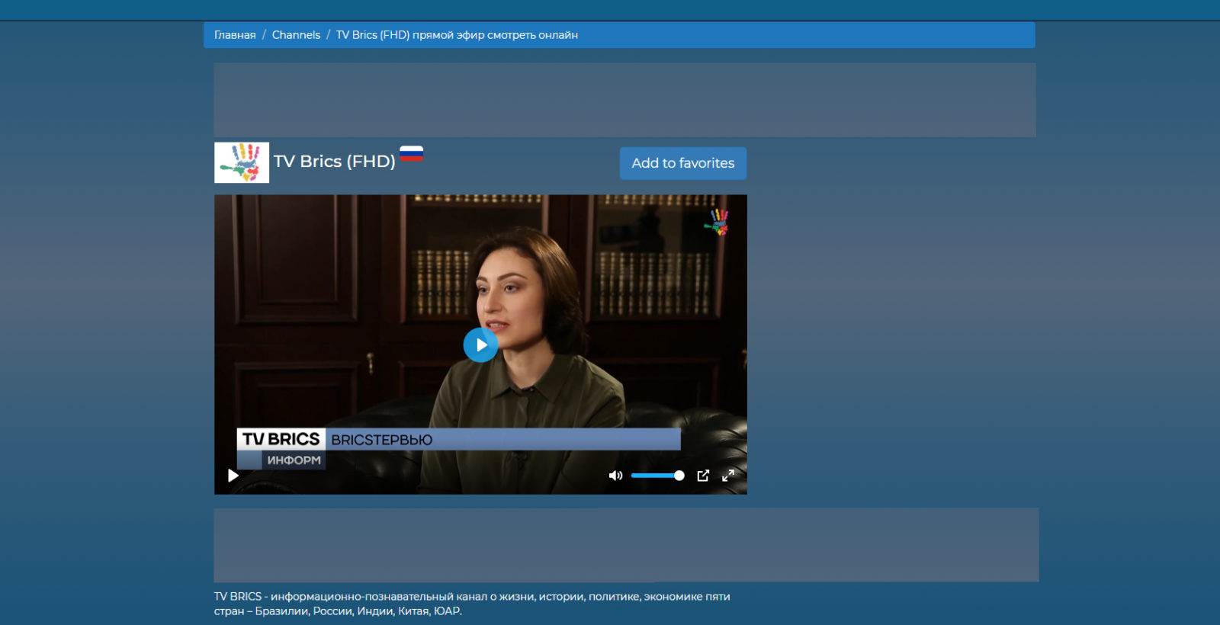Click the Russian flag icon
1220x625 pixels.
412,154
